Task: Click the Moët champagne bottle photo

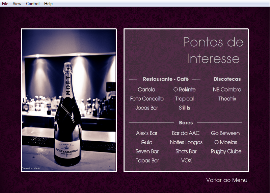Action: coord(69,100)
